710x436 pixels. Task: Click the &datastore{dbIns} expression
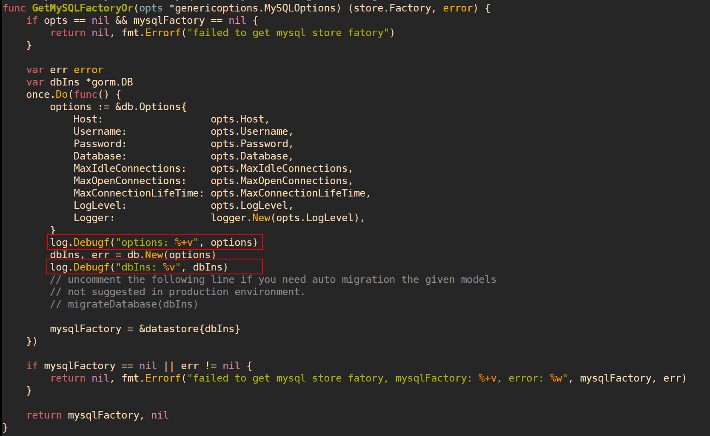pos(189,329)
